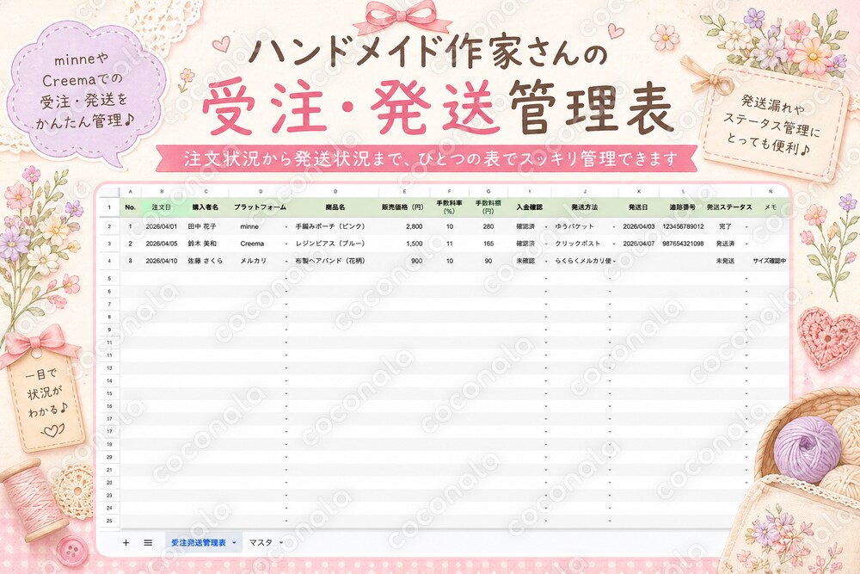Select the 発送ステータス header cell
Image resolution: width=860 pixels, height=574 pixels.
point(729,207)
